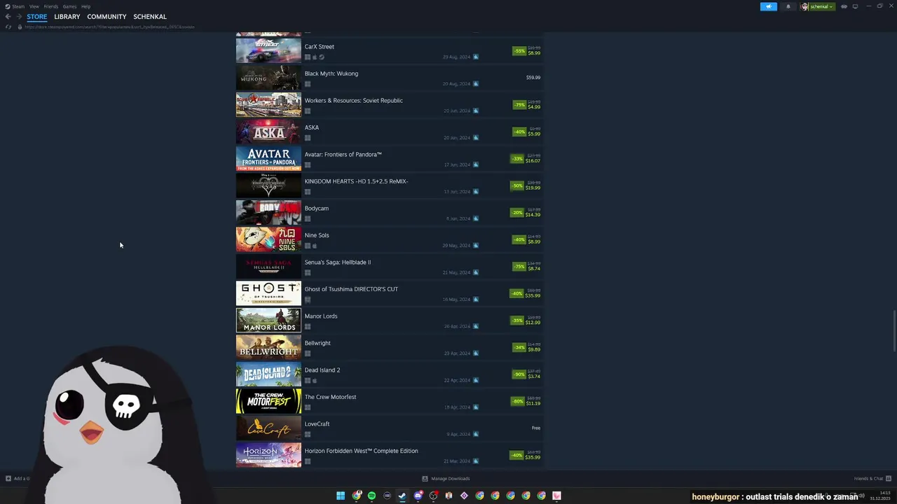Click the Apple platform icon for Nine Sols
This screenshot has height=504, width=897.
coord(315,246)
